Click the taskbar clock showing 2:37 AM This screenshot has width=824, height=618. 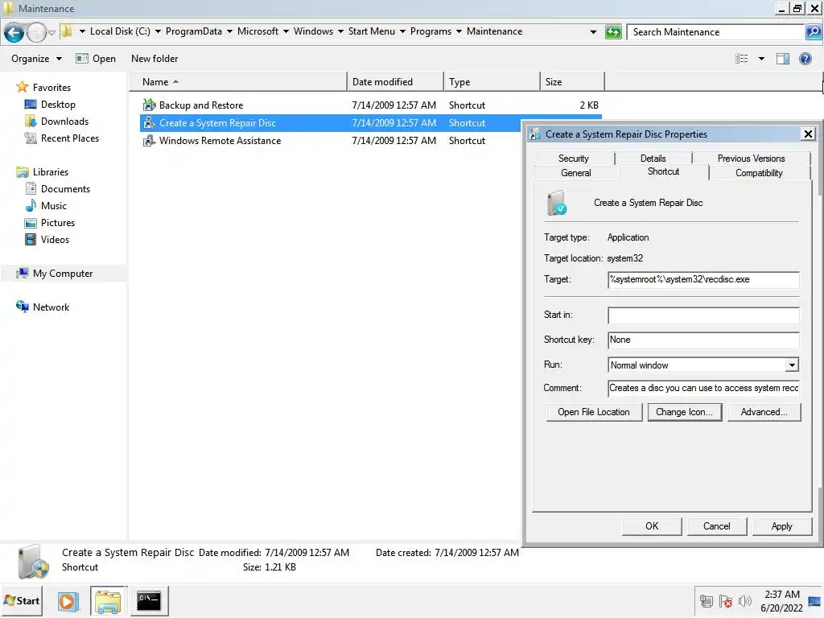click(782, 601)
